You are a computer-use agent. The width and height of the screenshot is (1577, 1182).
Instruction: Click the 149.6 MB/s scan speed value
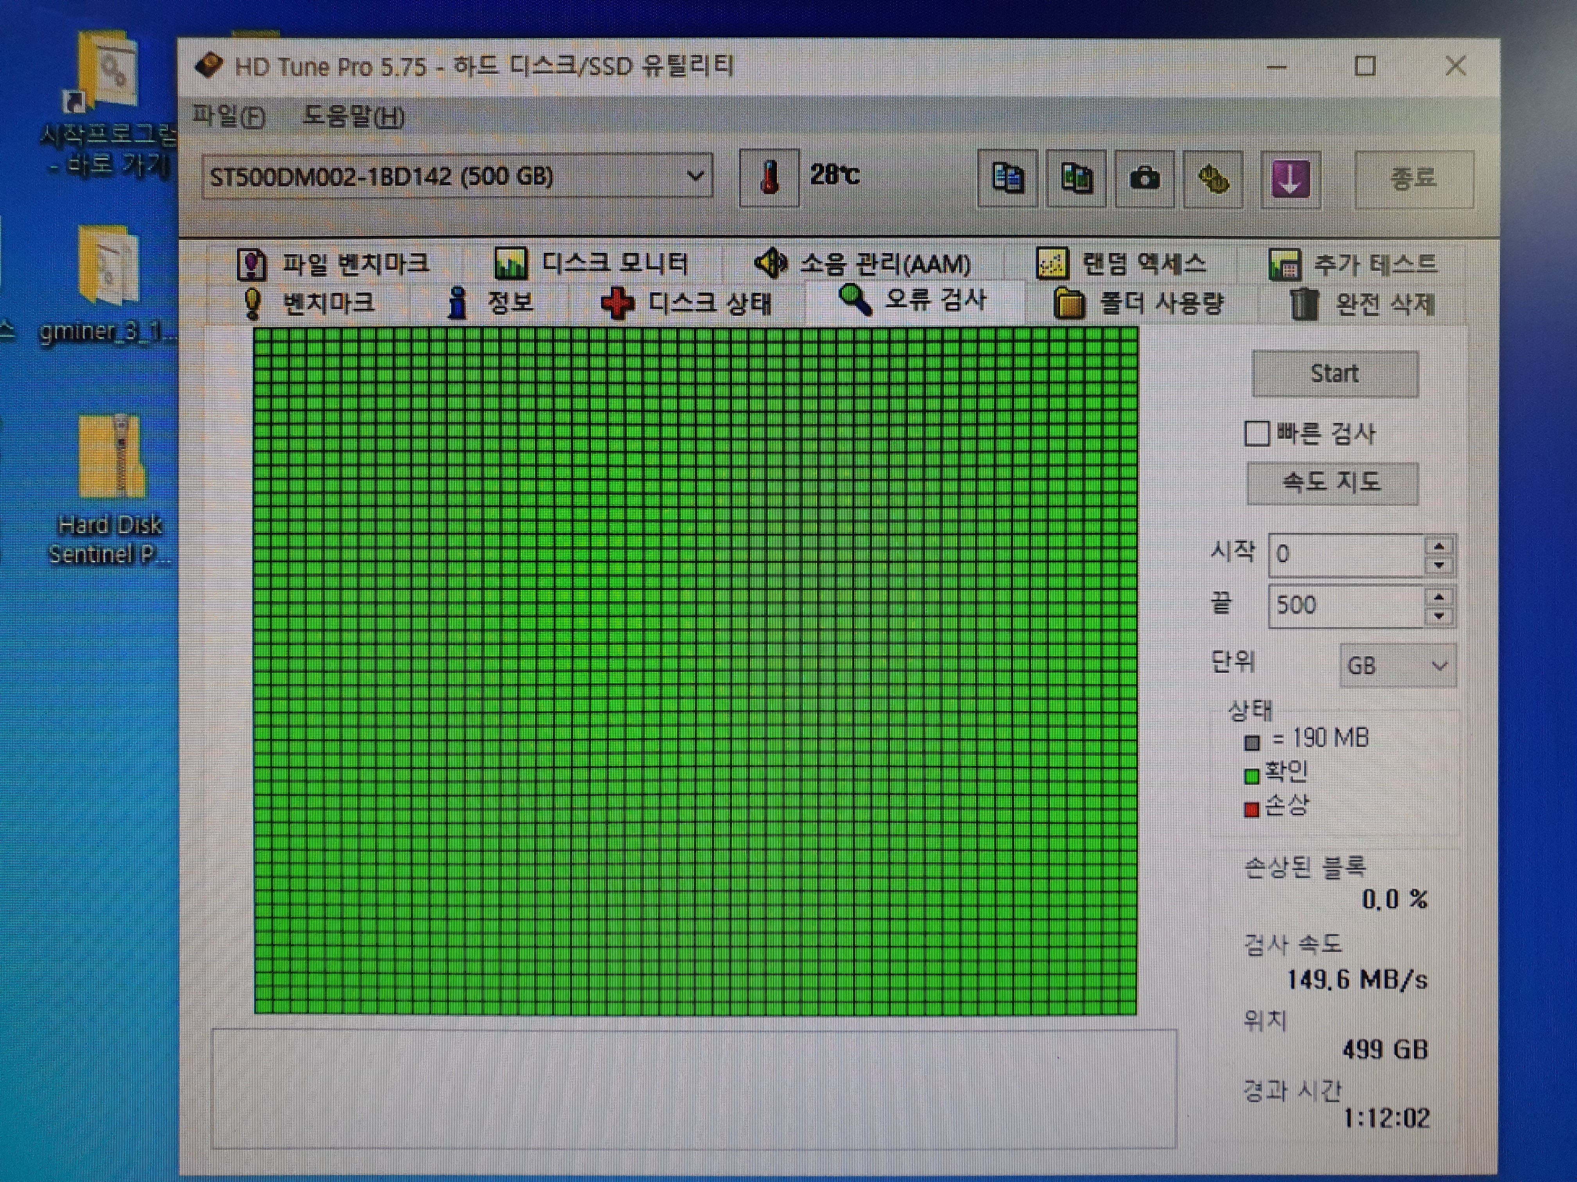point(1358,980)
